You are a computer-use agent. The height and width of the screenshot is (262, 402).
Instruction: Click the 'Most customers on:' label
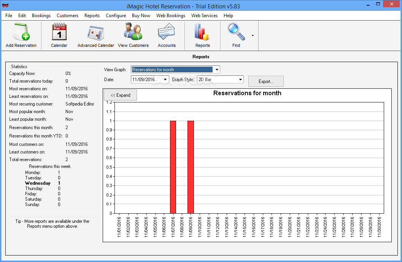click(27, 144)
